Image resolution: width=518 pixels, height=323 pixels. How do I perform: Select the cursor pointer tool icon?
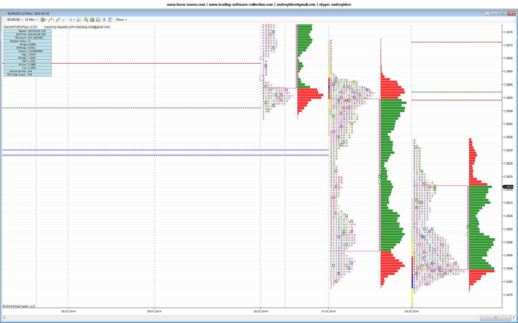click(x=71, y=20)
